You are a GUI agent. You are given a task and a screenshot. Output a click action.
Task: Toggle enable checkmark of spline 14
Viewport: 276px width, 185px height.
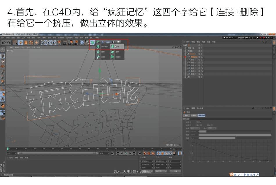(203, 60)
